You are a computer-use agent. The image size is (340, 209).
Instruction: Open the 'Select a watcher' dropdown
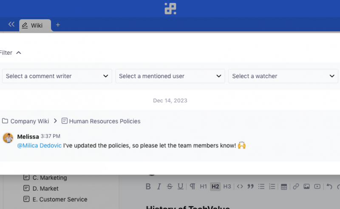pos(283,76)
